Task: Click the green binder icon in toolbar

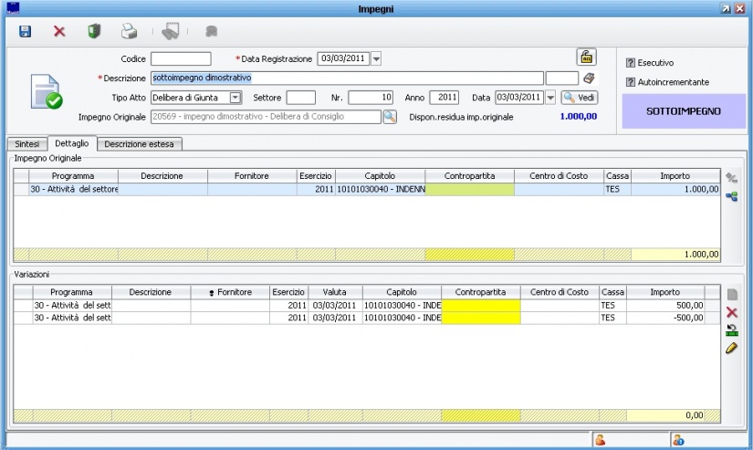Action: 94,31
